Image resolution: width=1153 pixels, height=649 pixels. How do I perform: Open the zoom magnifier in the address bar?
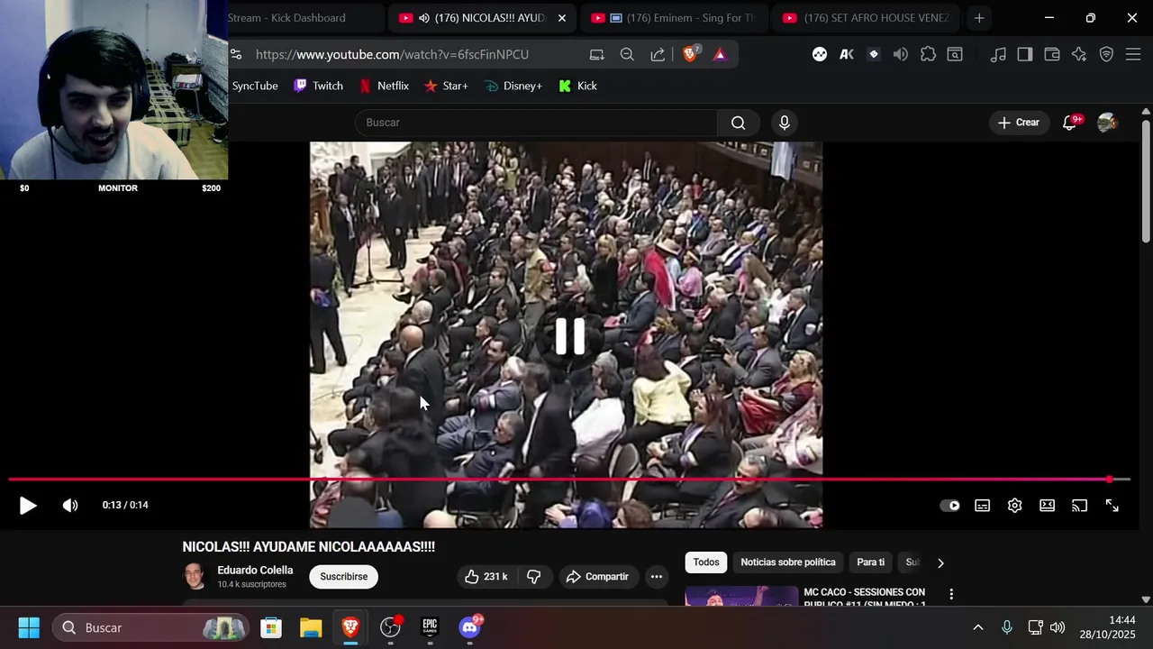click(627, 55)
